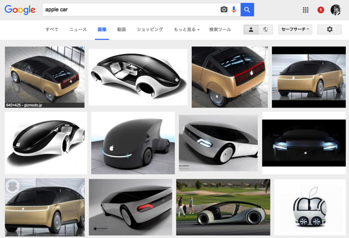The width and height of the screenshot is (349, 238).
Task: Open top-row black and white concept car thumbnail
Action: (138, 77)
